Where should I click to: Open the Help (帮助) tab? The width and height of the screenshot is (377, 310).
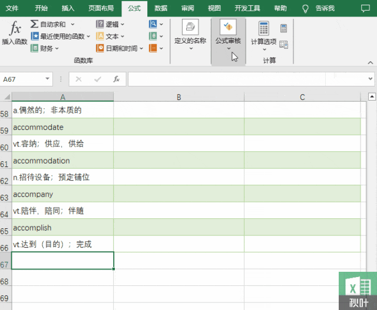coord(280,8)
